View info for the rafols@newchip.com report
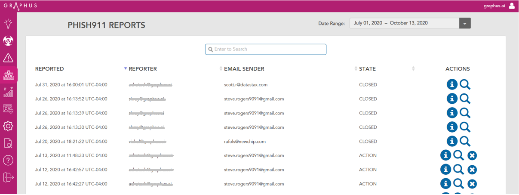The width and height of the screenshot is (519, 195). pos(452,141)
